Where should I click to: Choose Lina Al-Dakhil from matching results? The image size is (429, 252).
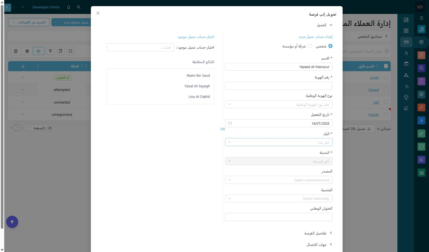click(199, 97)
